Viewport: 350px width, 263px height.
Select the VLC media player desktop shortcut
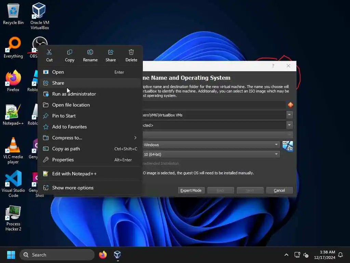pos(13,151)
